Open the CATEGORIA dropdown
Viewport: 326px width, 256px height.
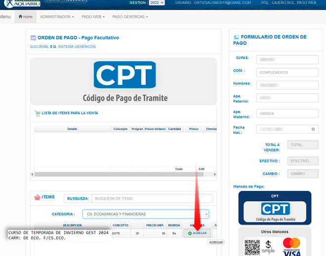pyautogui.click(x=146, y=214)
